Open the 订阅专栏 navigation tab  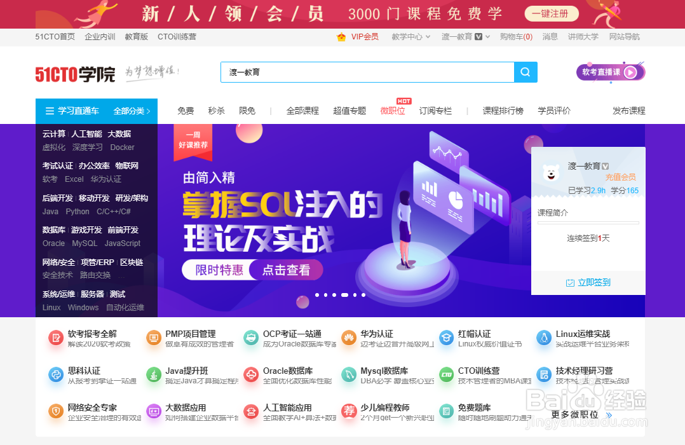[x=435, y=111]
